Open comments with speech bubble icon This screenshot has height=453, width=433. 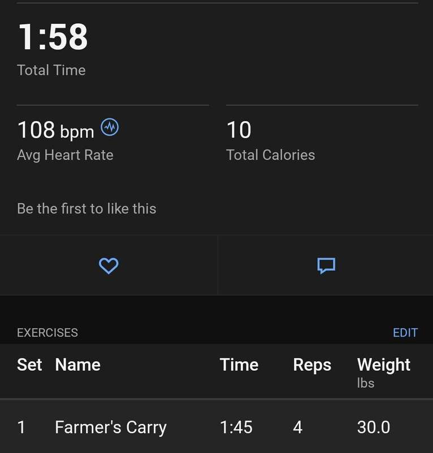326,266
